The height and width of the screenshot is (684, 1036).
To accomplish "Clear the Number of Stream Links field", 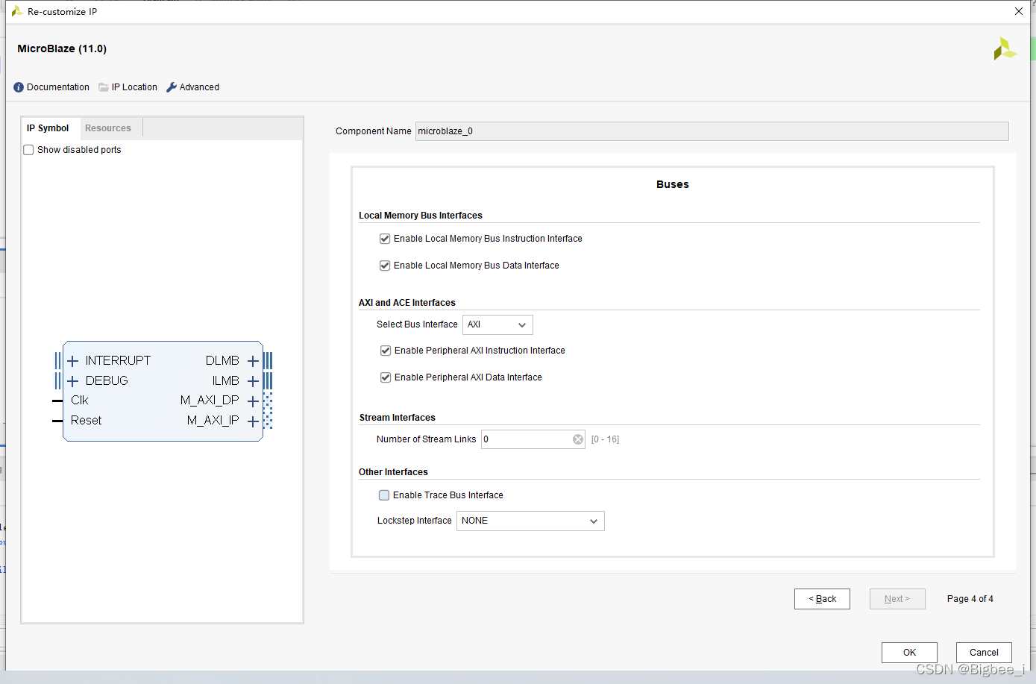I will click(x=578, y=439).
